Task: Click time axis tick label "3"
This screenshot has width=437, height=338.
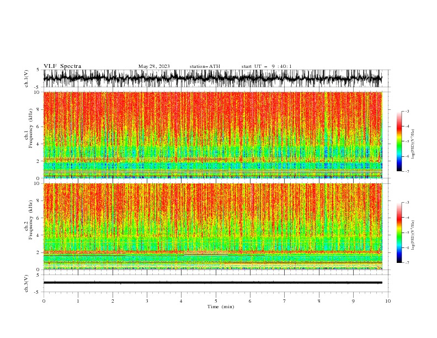Action: 147,301
